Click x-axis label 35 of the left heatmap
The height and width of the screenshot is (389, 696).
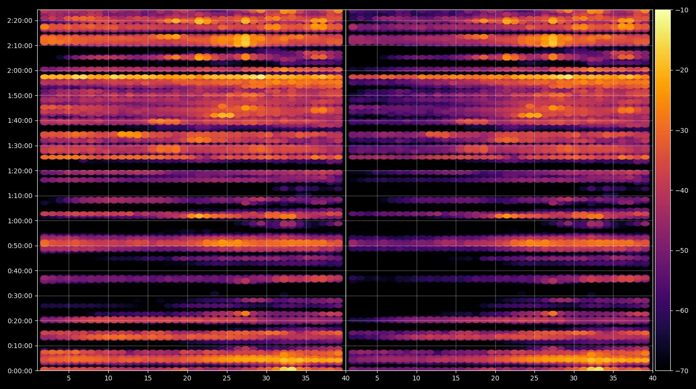[306, 379]
